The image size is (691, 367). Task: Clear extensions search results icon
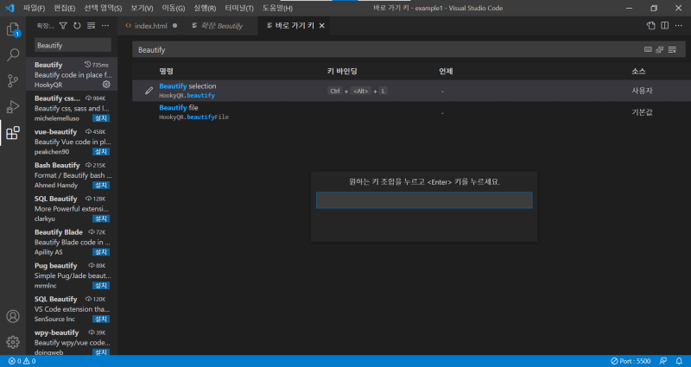click(92, 26)
